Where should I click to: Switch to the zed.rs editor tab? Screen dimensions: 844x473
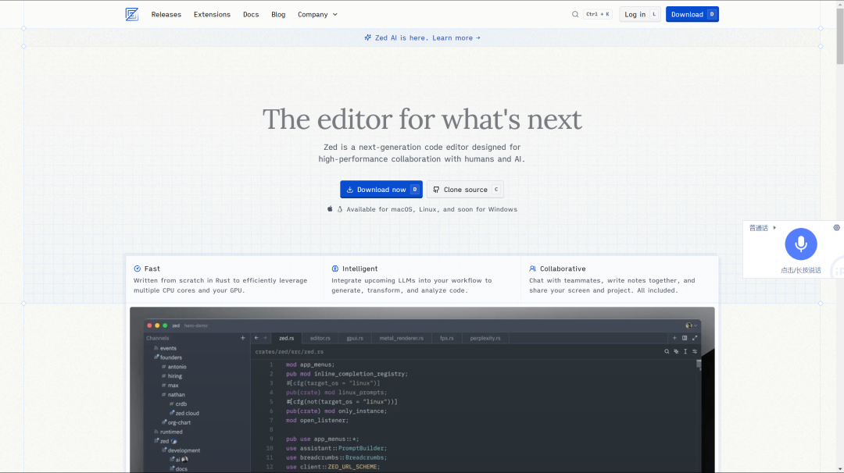click(x=286, y=338)
